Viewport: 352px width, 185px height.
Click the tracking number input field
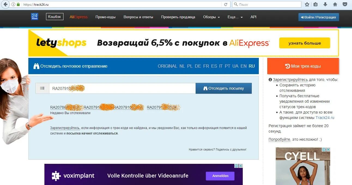tap(122, 88)
